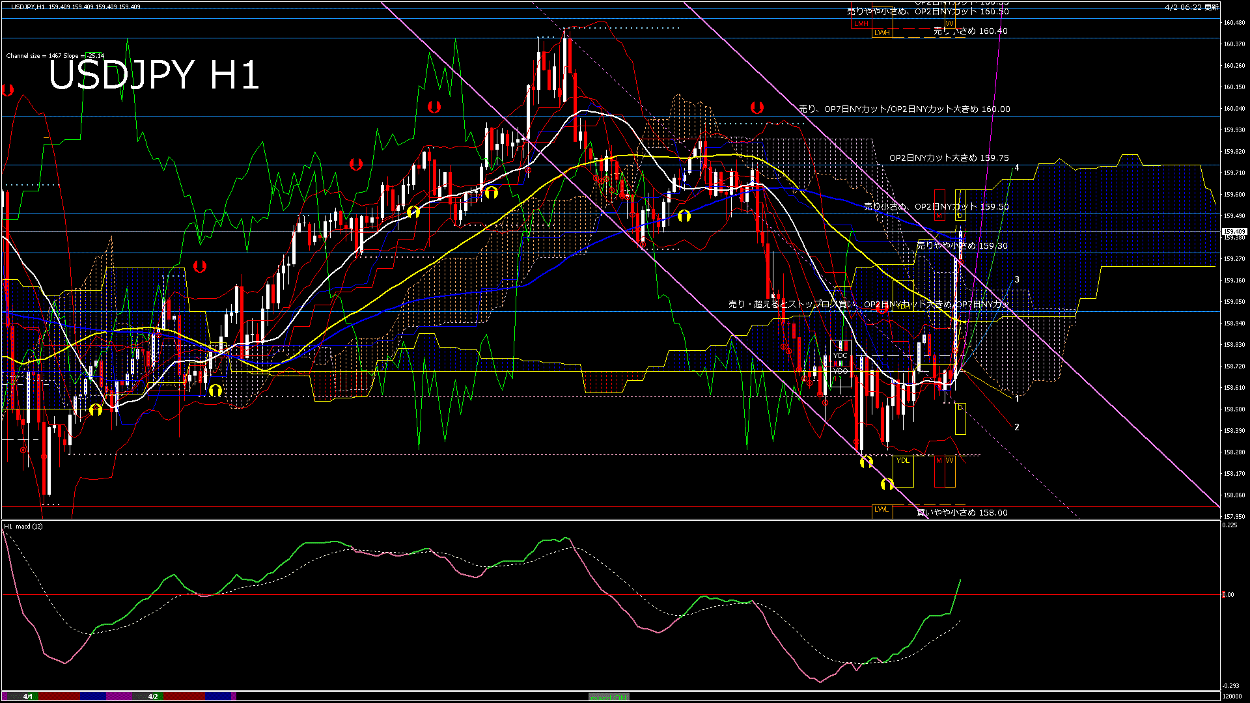Click the 160.00 sell order label text
The height and width of the screenshot is (703, 1250).
click(905, 109)
